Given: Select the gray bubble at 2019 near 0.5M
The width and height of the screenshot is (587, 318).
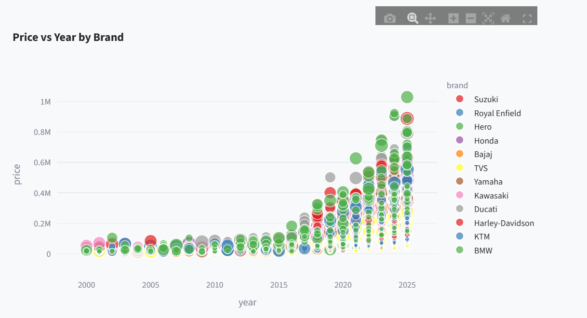Looking at the screenshot, I should (330, 177).
